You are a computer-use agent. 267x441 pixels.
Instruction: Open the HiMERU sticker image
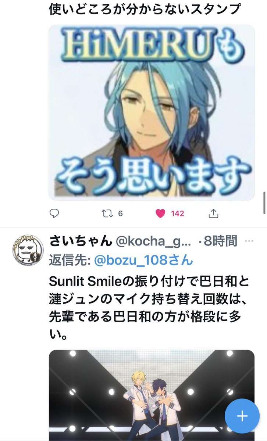[x=152, y=112]
